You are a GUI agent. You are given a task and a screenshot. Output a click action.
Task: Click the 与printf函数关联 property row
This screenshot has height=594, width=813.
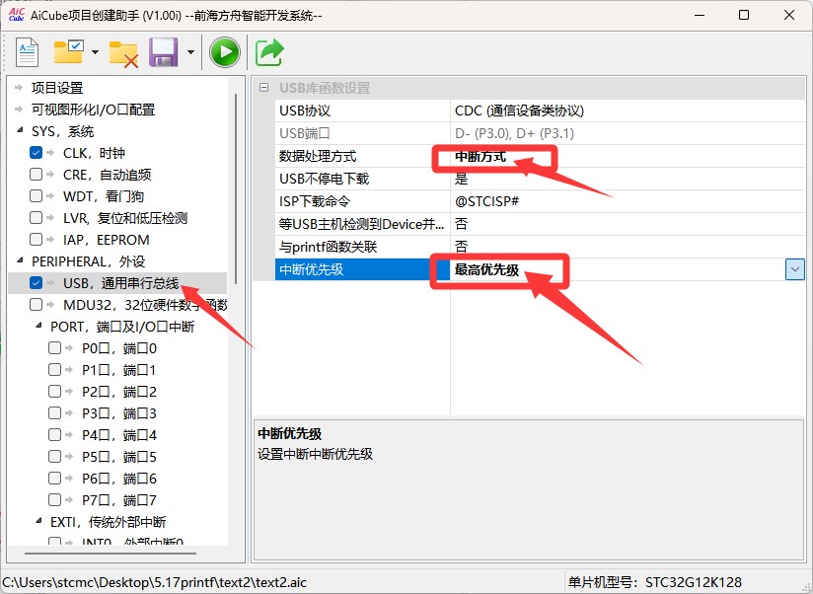[x=540, y=247]
